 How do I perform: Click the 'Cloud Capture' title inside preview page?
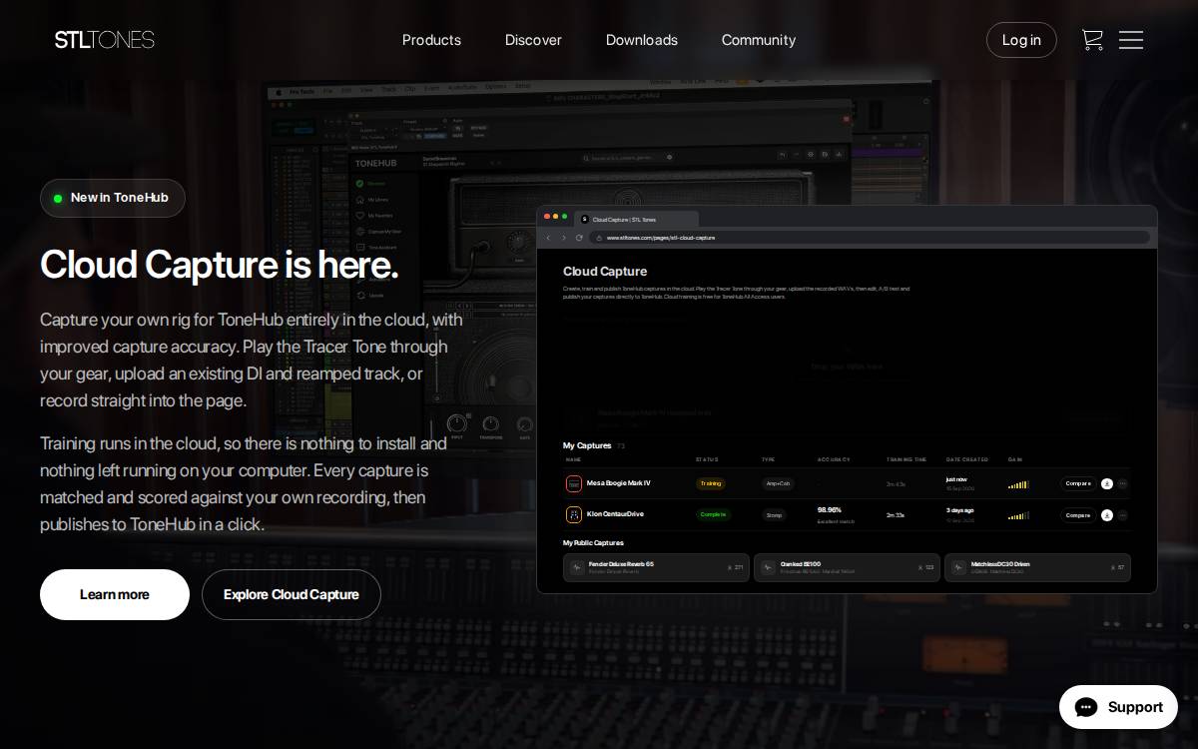pos(605,271)
